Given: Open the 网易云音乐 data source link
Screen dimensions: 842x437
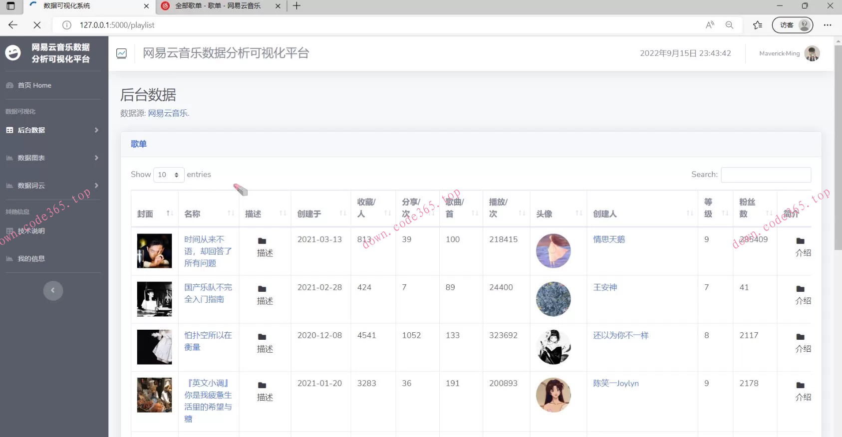Looking at the screenshot, I should 168,113.
